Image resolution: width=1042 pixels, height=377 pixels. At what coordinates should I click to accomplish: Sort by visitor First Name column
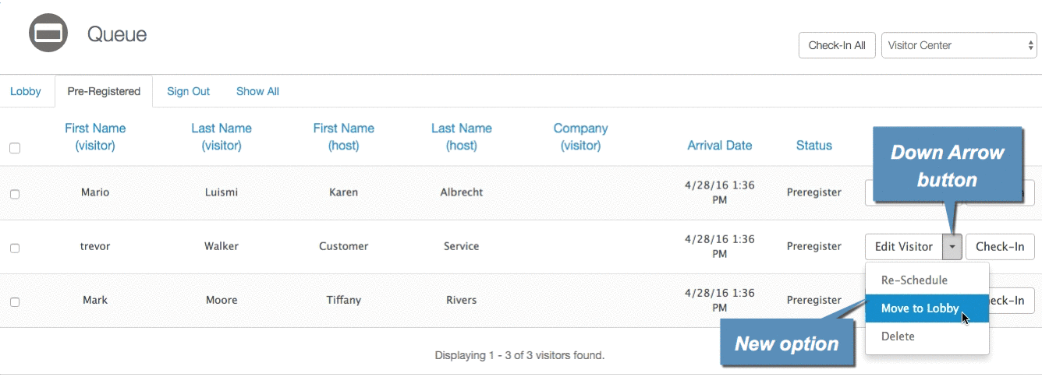[95, 136]
